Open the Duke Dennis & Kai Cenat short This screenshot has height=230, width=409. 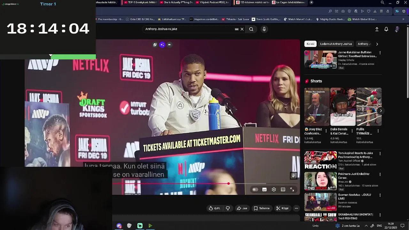click(343, 107)
